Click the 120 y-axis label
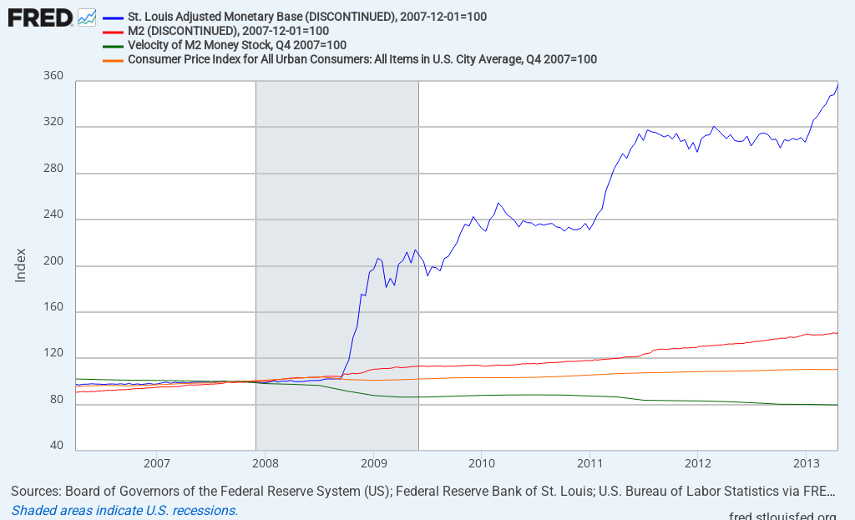Screen dimensions: 855x520 click(53, 353)
